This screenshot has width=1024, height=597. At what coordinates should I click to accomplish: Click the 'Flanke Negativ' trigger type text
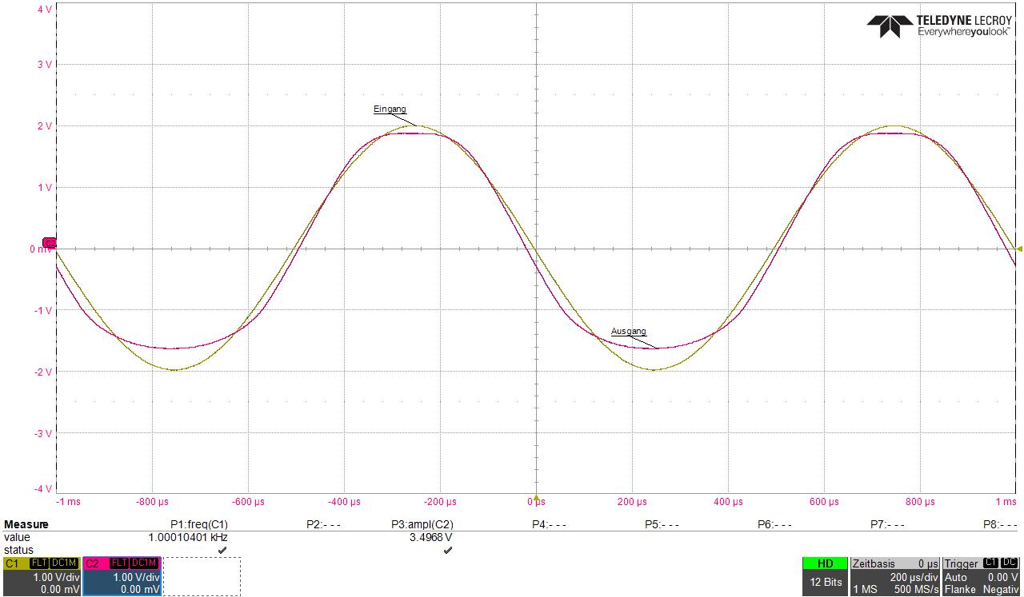[982, 589]
